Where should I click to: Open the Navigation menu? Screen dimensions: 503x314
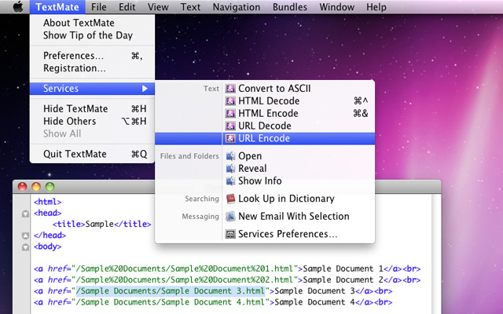pos(237,7)
